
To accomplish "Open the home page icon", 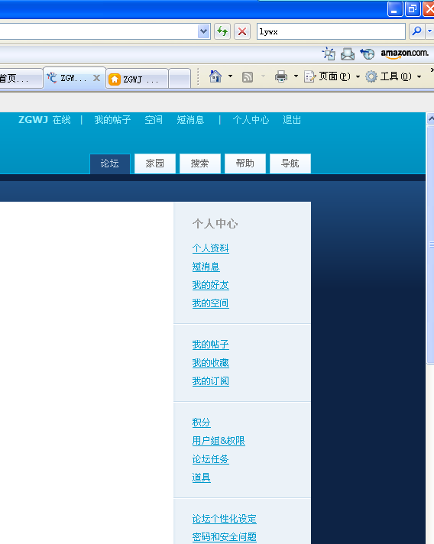I will (215, 76).
